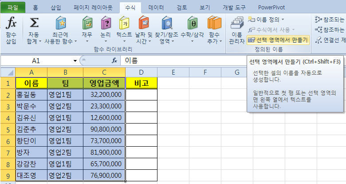Select column A header
Image resolution: width=346 pixels, height=184 pixels.
[31, 72]
